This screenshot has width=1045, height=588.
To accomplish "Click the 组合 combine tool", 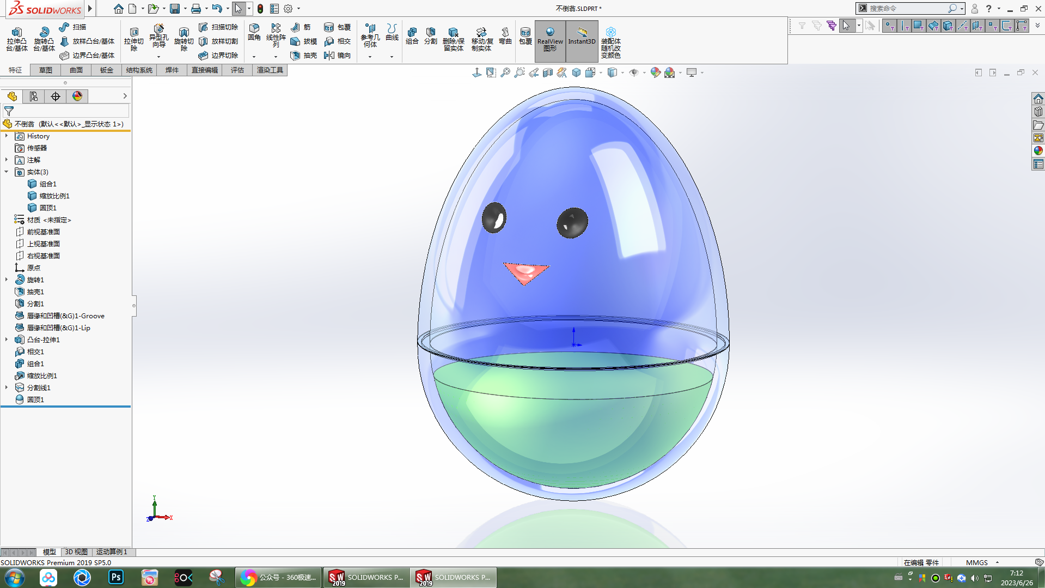I will point(412,36).
